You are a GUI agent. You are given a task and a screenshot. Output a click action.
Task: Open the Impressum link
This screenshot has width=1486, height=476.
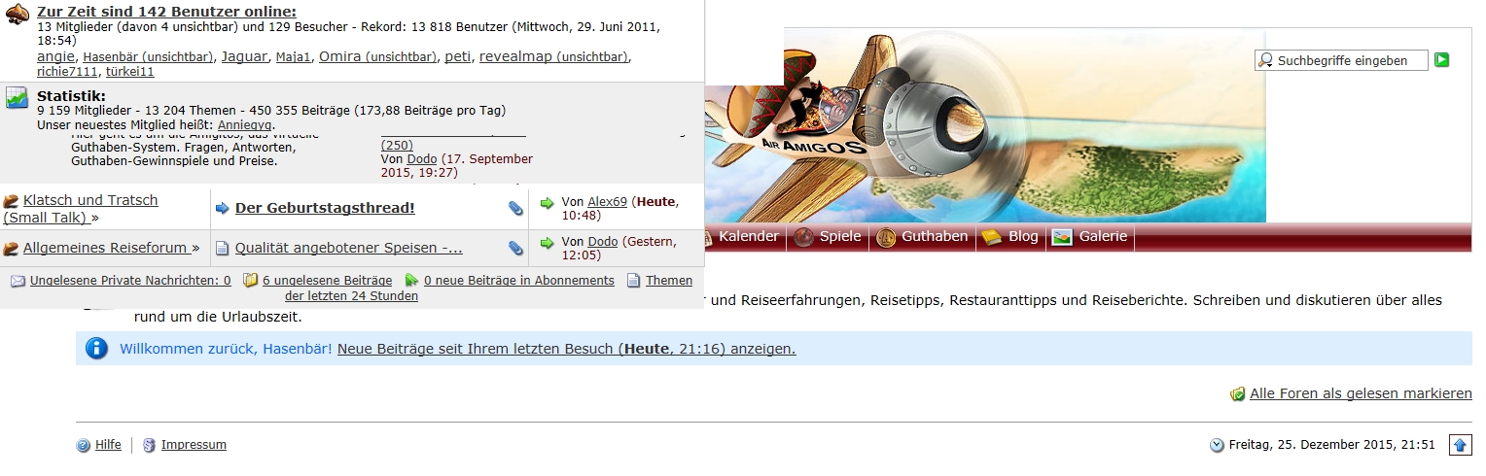pos(194,445)
